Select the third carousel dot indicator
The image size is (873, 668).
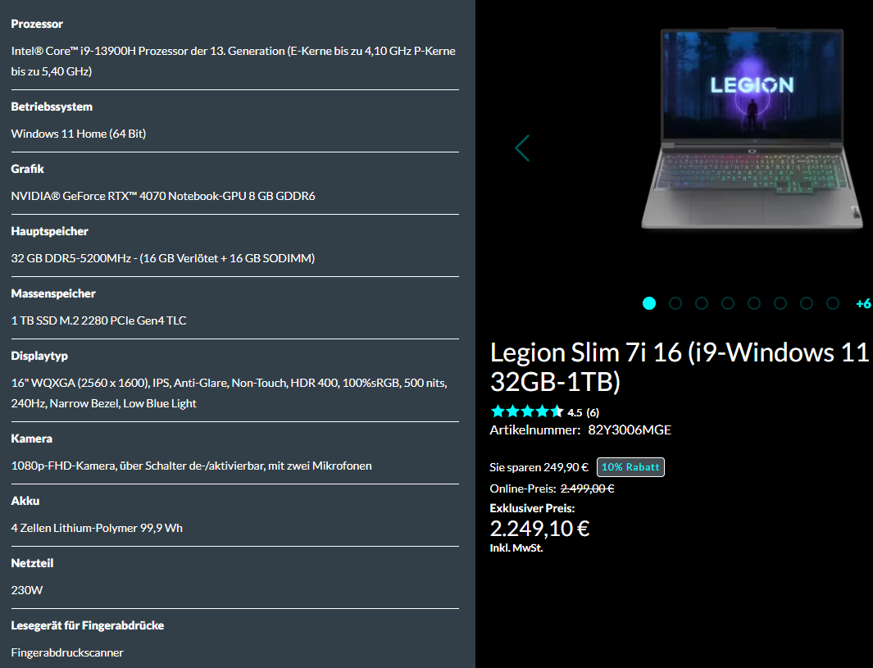[702, 303]
